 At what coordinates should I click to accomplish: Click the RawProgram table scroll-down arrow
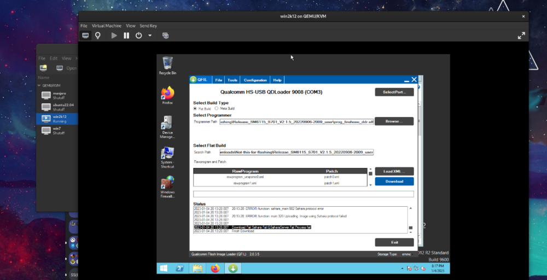(x=370, y=184)
